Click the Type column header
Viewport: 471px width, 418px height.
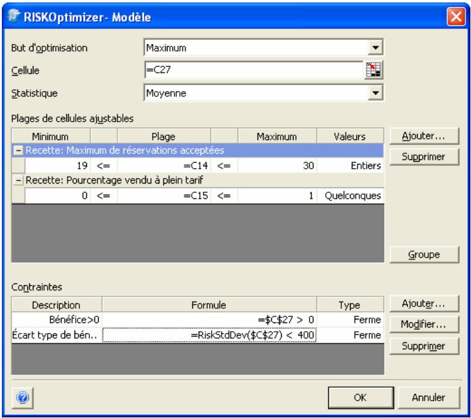coord(350,305)
